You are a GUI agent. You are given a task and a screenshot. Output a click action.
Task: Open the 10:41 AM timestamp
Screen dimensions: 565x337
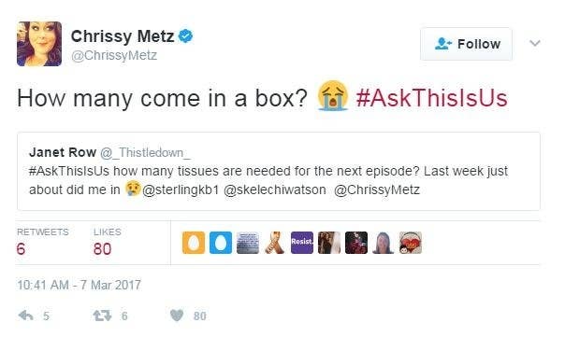tap(79, 285)
